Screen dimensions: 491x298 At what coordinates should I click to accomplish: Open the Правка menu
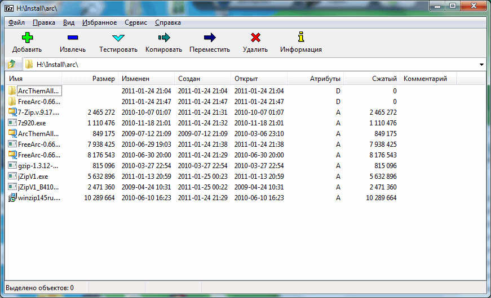point(44,22)
